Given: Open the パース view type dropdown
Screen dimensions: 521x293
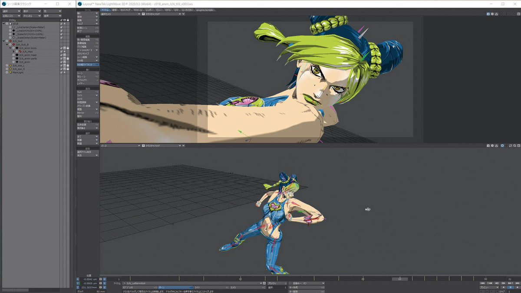Looking at the screenshot, I should [x=121, y=146].
